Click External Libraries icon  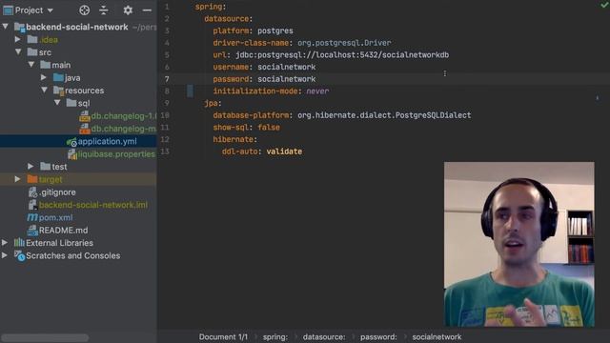tap(19, 243)
